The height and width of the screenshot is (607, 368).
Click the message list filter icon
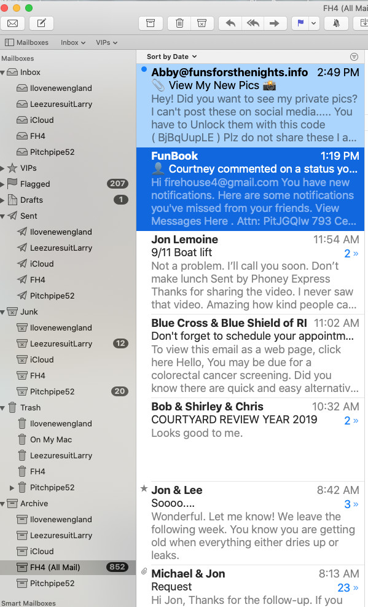click(354, 57)
